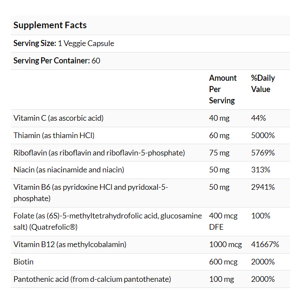The width and height of the screenshot is (303, 307).
Task: Select the Serving Size row text
Action: [64, 43]
